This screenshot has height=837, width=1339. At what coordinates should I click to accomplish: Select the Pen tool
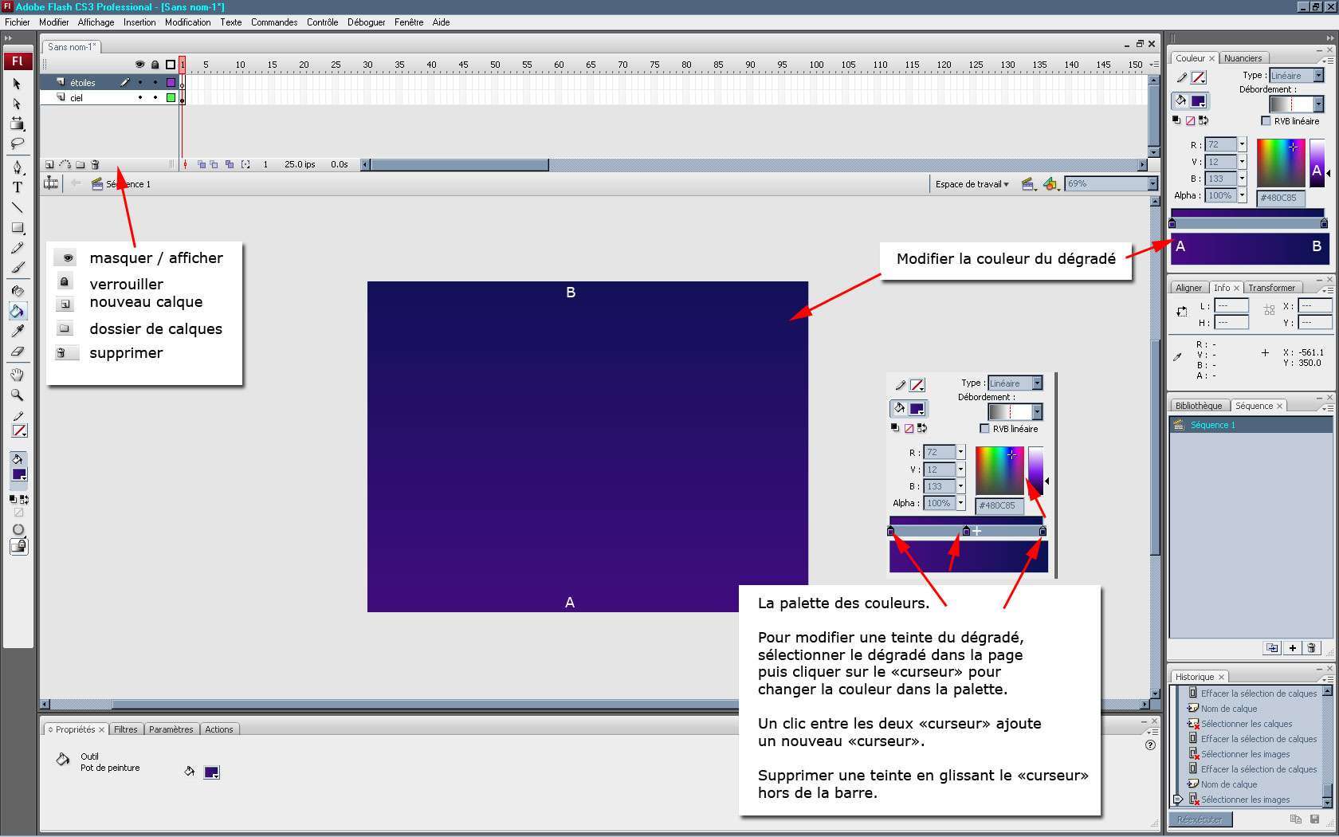click(18, 167)
